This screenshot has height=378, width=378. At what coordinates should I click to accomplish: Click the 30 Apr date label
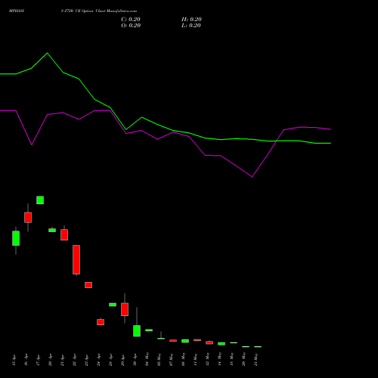tap(135, 360)
